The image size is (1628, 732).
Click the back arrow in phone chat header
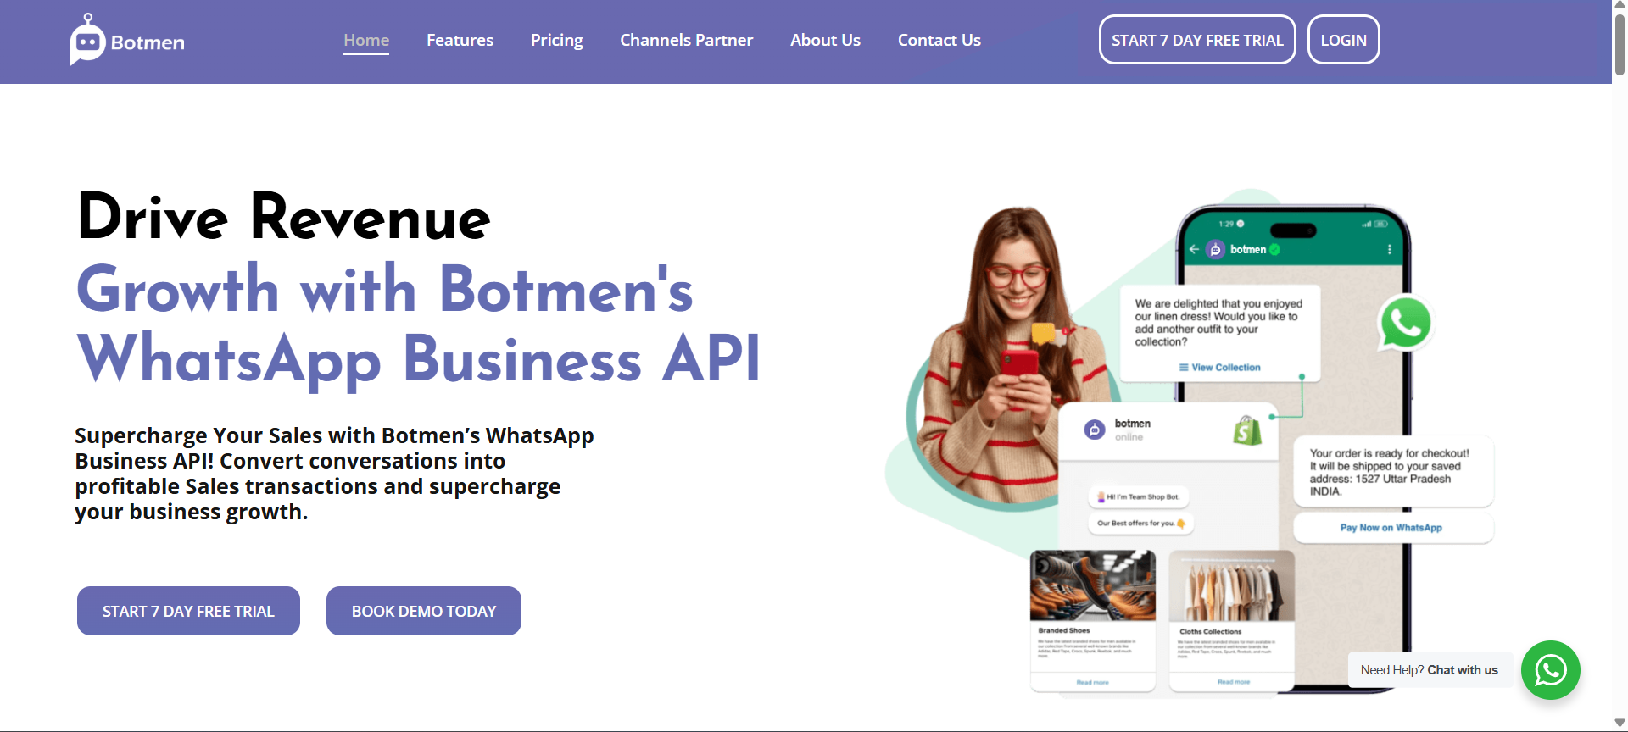[1194, 249]
